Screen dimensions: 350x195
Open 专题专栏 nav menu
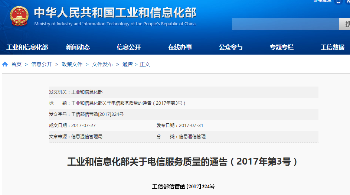tap(282, 47)
